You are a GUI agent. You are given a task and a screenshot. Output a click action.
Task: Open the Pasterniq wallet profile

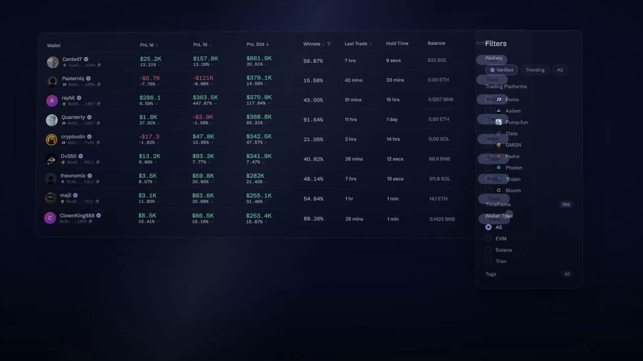point(72,79)
